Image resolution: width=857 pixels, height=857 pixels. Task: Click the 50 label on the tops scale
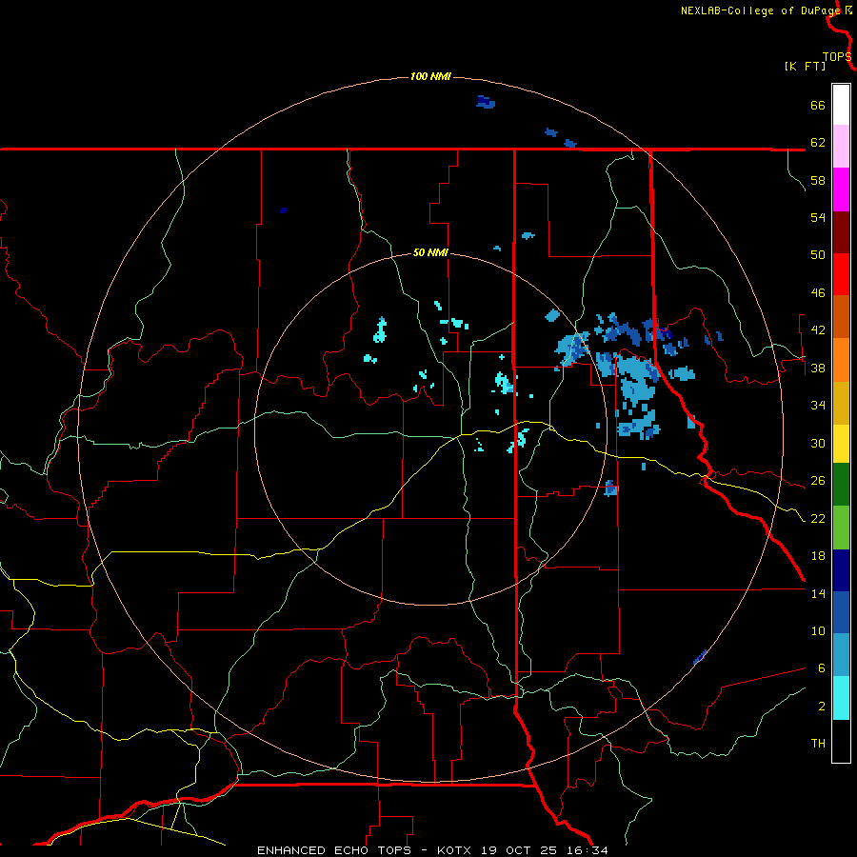(x=818, y=255)
